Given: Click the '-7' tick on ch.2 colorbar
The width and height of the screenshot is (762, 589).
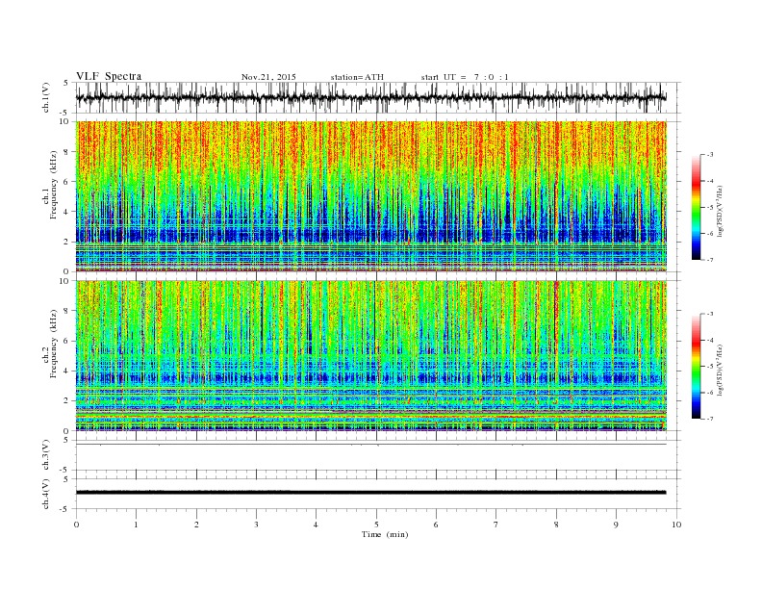Looking at the screenshot, I should [710, 419].
